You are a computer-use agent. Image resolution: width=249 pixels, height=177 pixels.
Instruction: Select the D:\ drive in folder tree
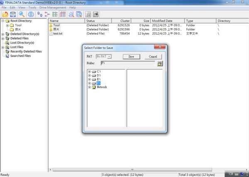coord(99,75)
